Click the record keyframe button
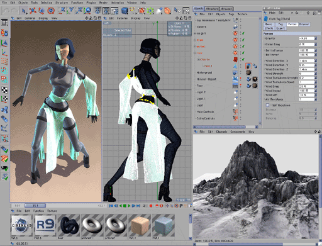322x246 pixels. pyautogui.click(x=151, y=206)
